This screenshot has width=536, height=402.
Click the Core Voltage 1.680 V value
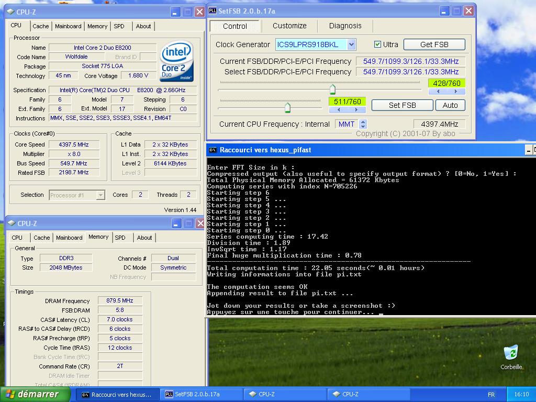pyautogui.click(x=138, y=75)
